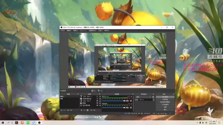The width and height of the screenshot is (223, 125).
Task: Toggle visibility of the unnumbered 文本 (GDI+) source
Action: [x=97, y=101]
